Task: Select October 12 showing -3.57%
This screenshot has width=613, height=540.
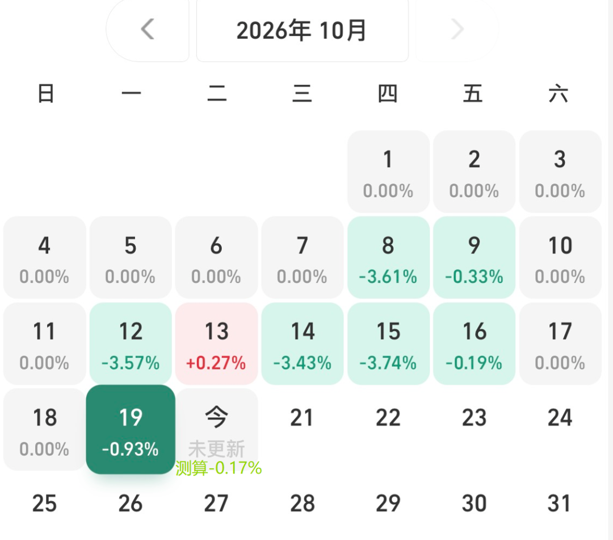Action: click(x=131, y=343)
